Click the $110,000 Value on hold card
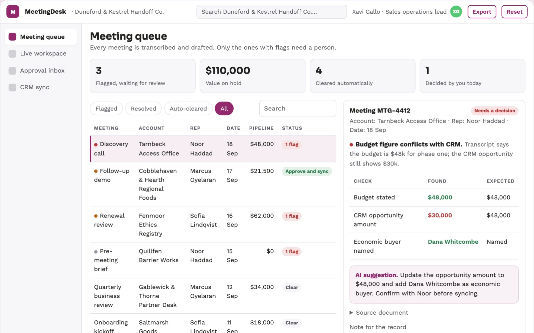The image size is (534, 333). click(x=252, y=76)
